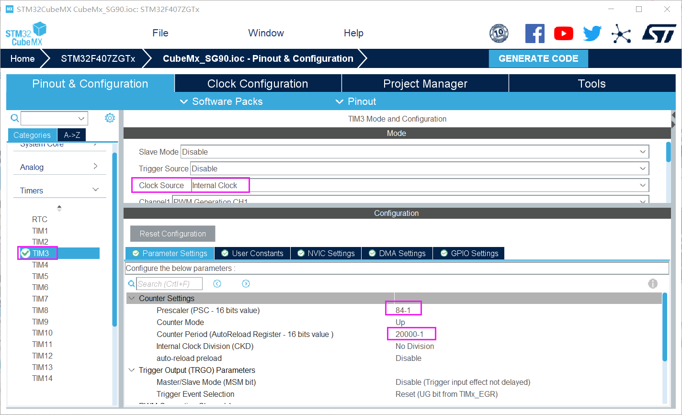
Task: Click the search magnifier in left panel
Action: [x=15, y=118]
